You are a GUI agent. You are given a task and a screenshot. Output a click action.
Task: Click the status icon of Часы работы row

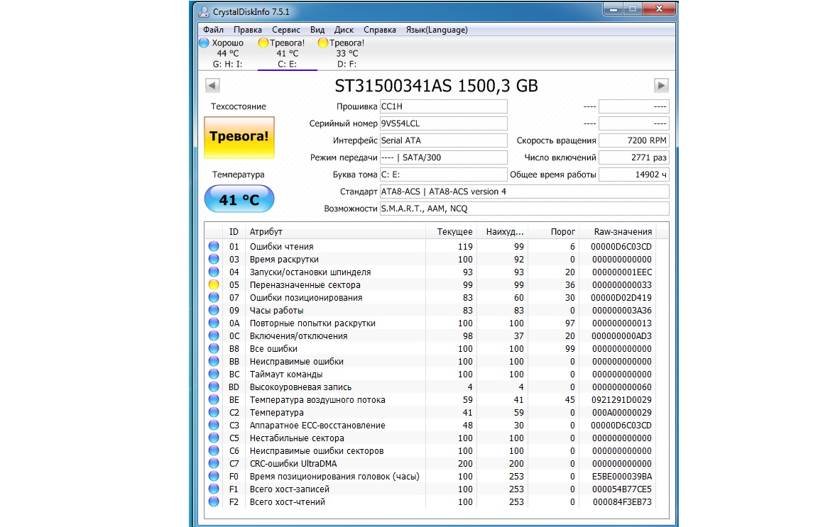click(214, 310)
